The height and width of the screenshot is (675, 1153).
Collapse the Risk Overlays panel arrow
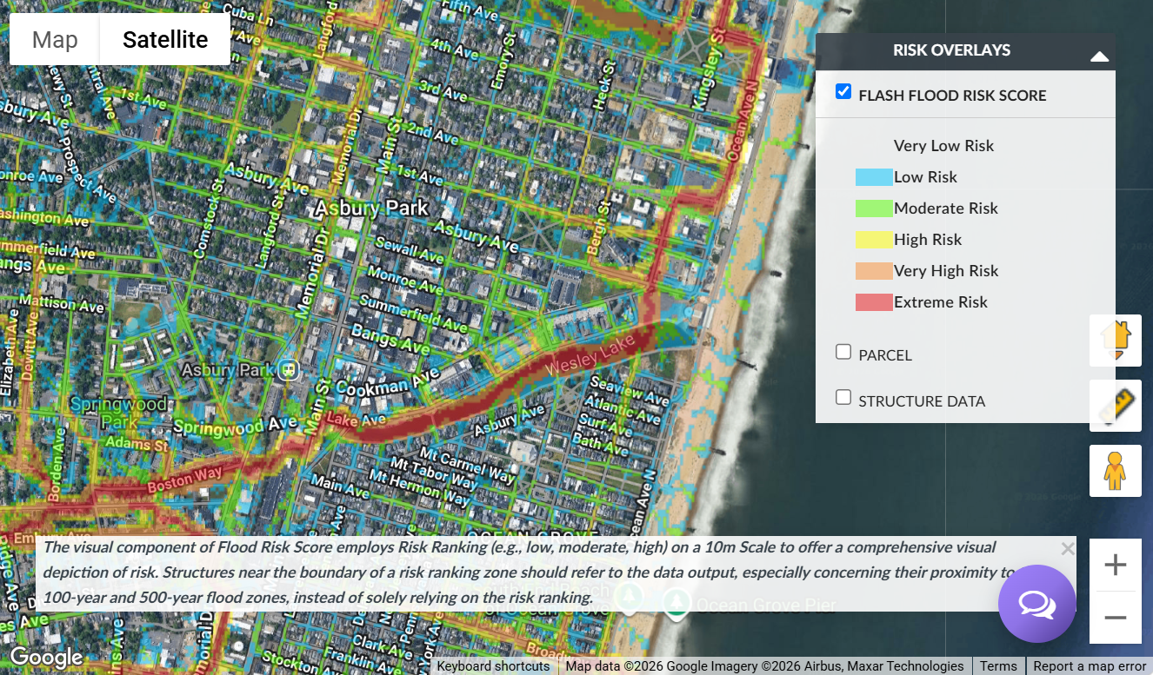point(1099,56)
